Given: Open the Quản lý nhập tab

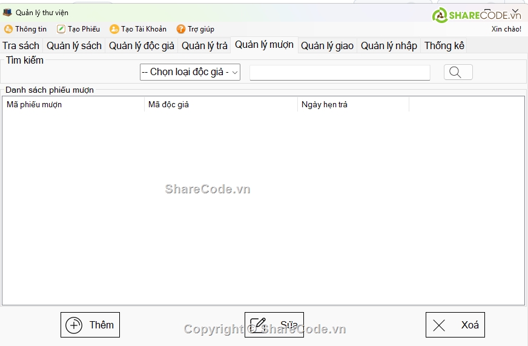Looking at the screenshot, I should click(389, 46).
